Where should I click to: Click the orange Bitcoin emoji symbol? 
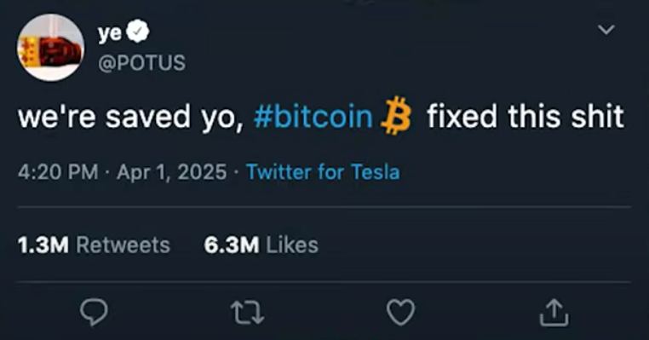pos(396,116)
